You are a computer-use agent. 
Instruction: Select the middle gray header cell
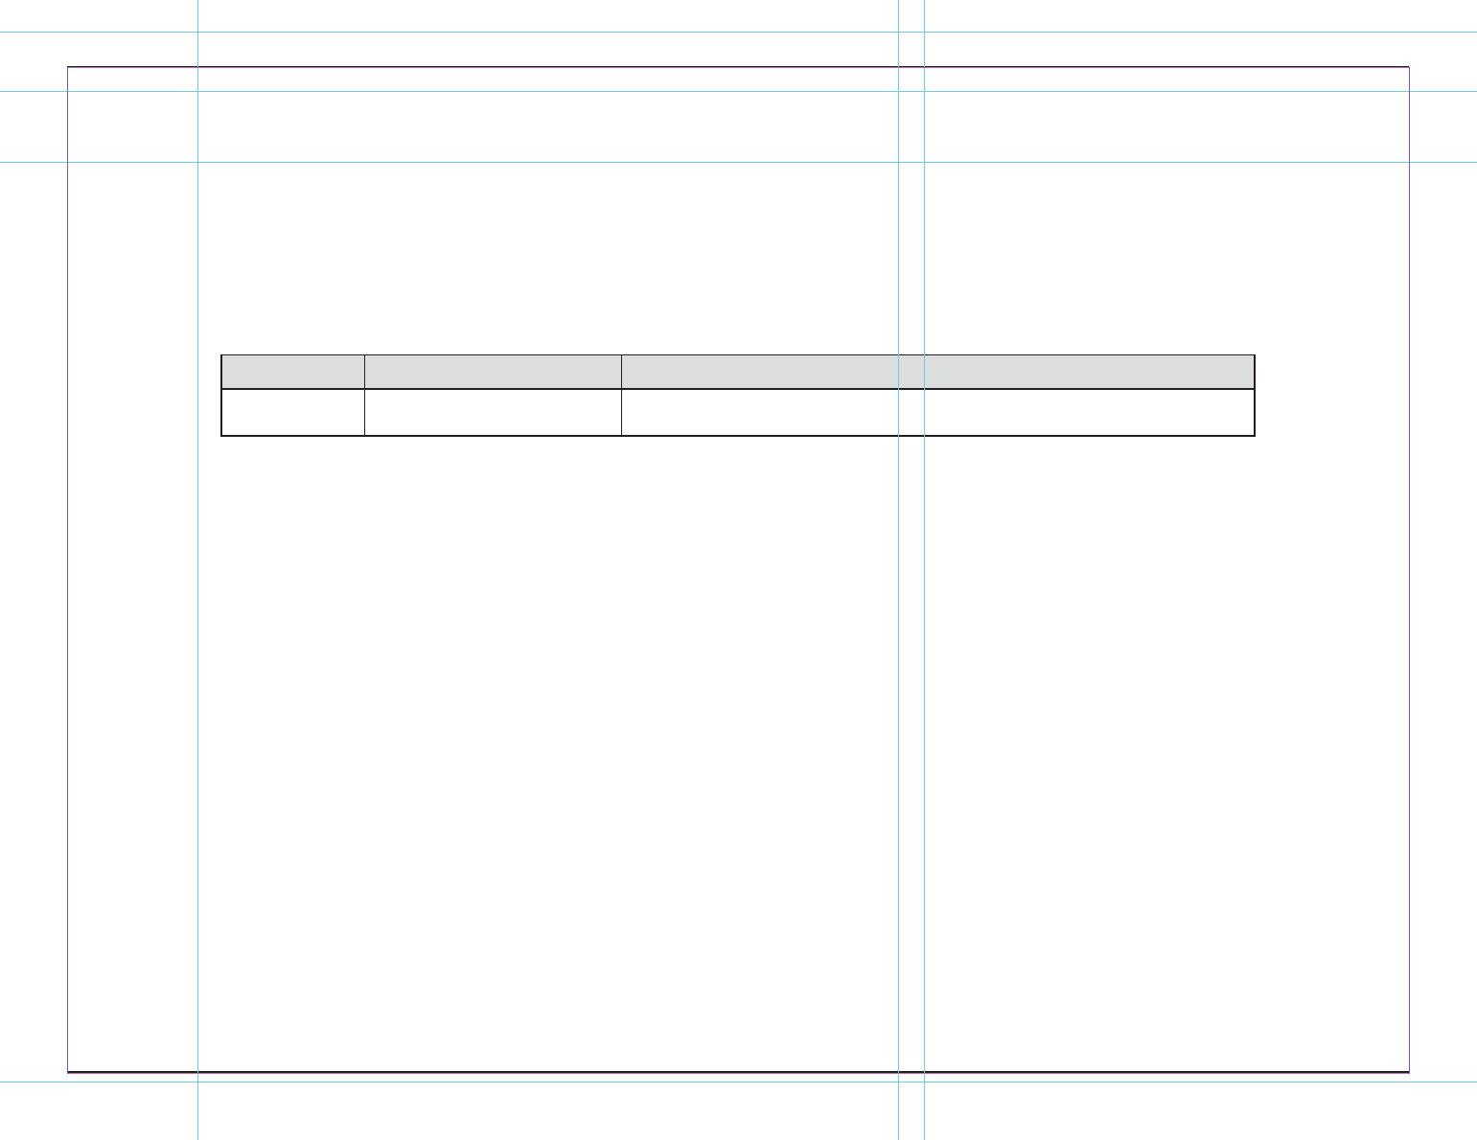click(x=493, y=372)
